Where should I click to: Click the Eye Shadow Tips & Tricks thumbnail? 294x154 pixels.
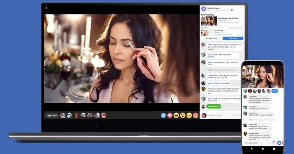[209, 21]
